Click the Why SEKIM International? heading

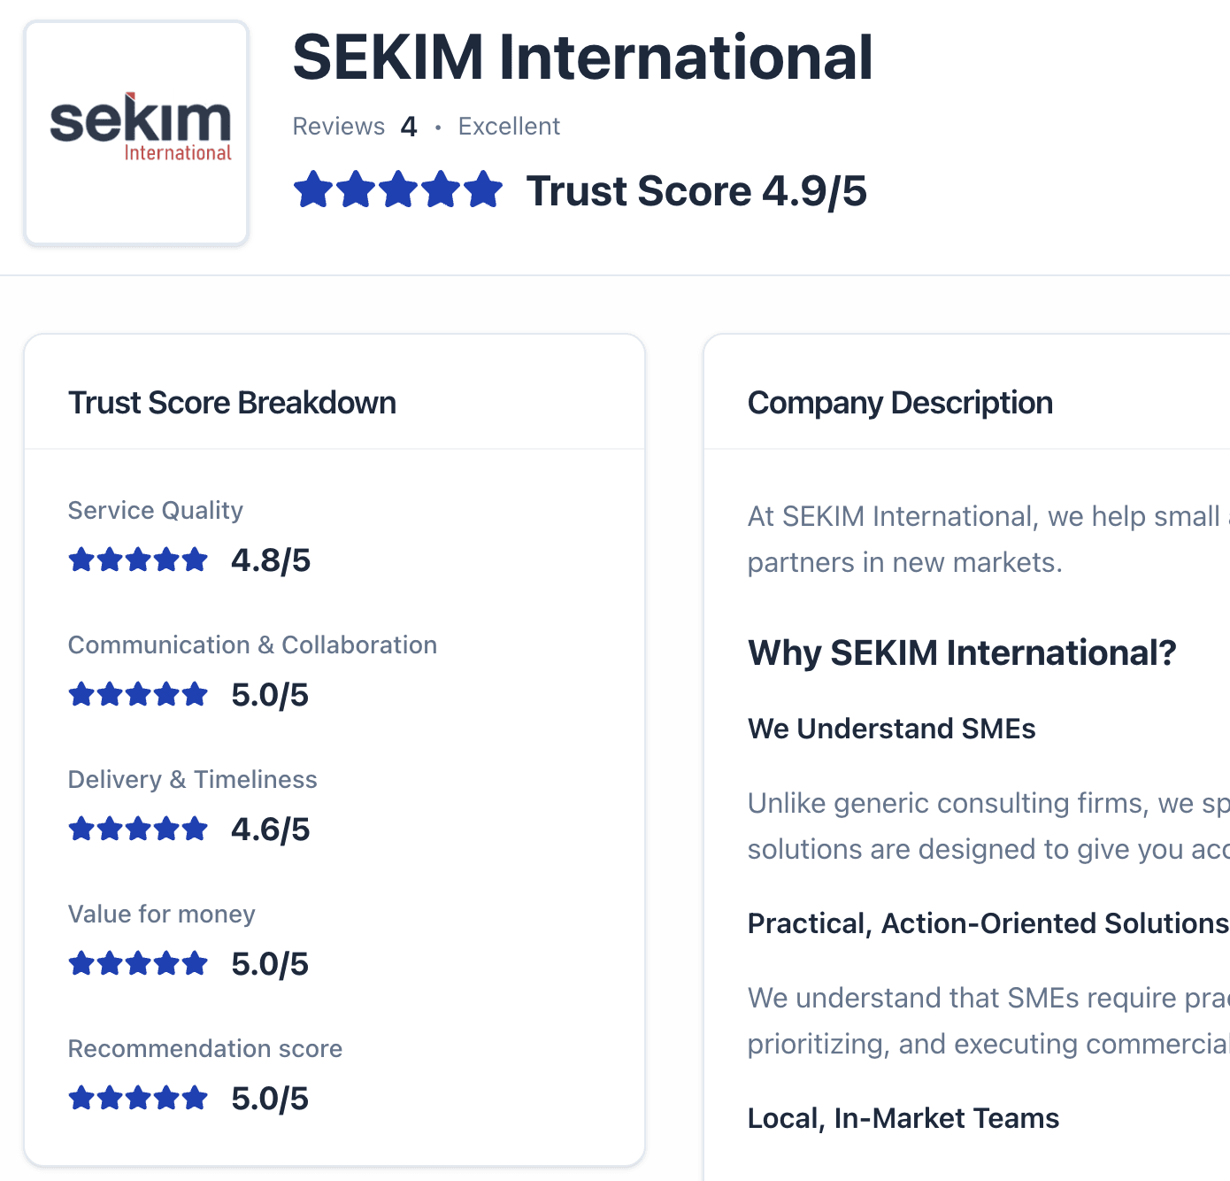(x=962, y=653)
